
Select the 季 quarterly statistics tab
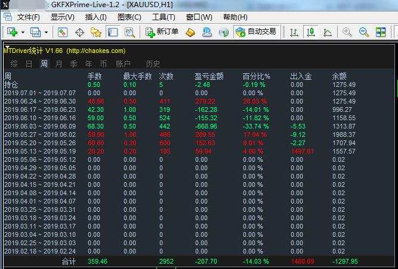click(x=73, y=64)
